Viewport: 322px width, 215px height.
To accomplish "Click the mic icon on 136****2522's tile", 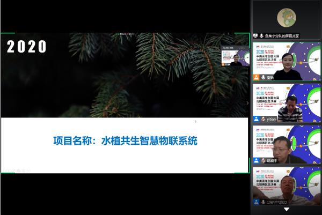I will pyautogui.click(x=262, y=202).
